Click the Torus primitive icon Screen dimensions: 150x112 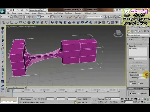tap(82, 22)
